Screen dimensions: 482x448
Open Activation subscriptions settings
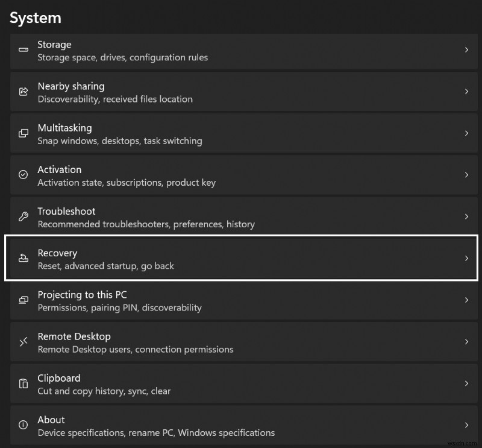[241, 175]
